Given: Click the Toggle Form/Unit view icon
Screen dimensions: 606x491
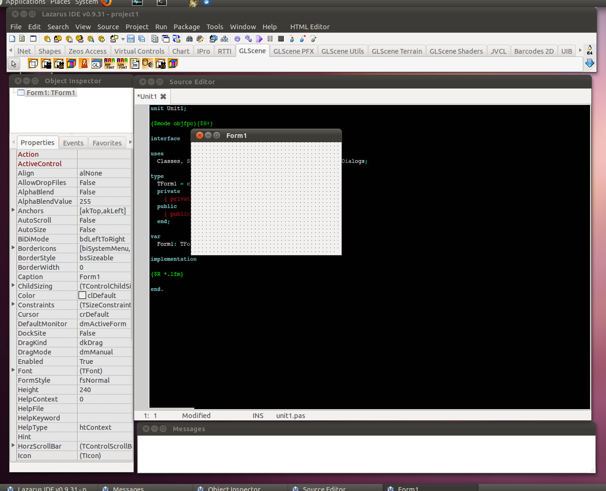Looking at the screenshot, I should click(176, 39).
